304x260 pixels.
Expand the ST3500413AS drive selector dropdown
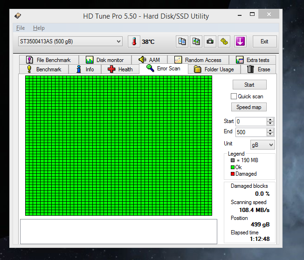(119, 41)
